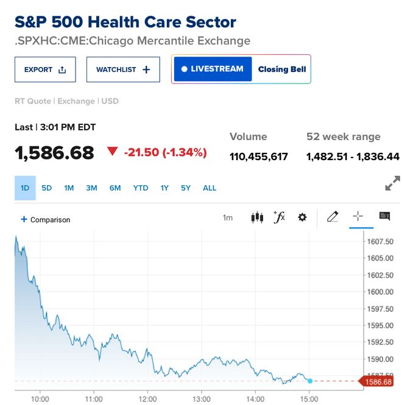
Task: Open the Closing Bell link
Action: pos(282,69)
